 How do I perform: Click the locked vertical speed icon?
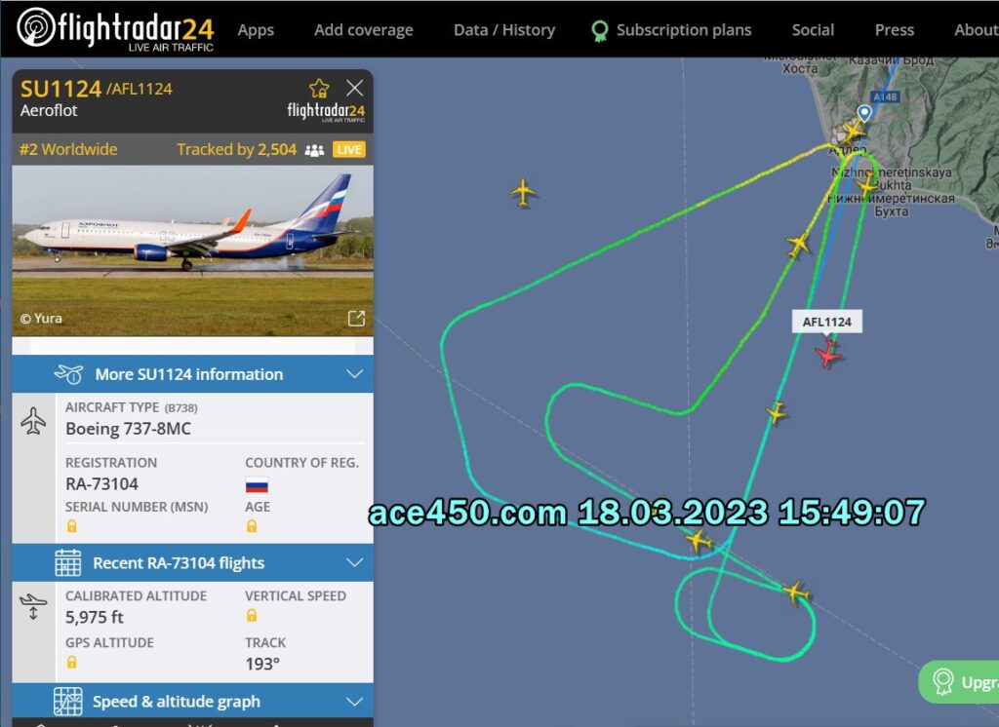point(252,615)
